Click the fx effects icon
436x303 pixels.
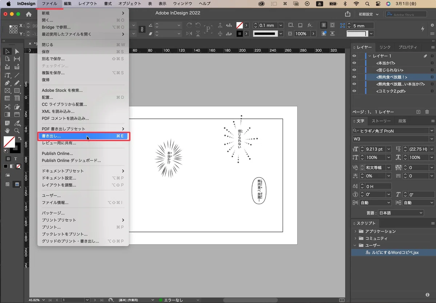click(310, 25)
